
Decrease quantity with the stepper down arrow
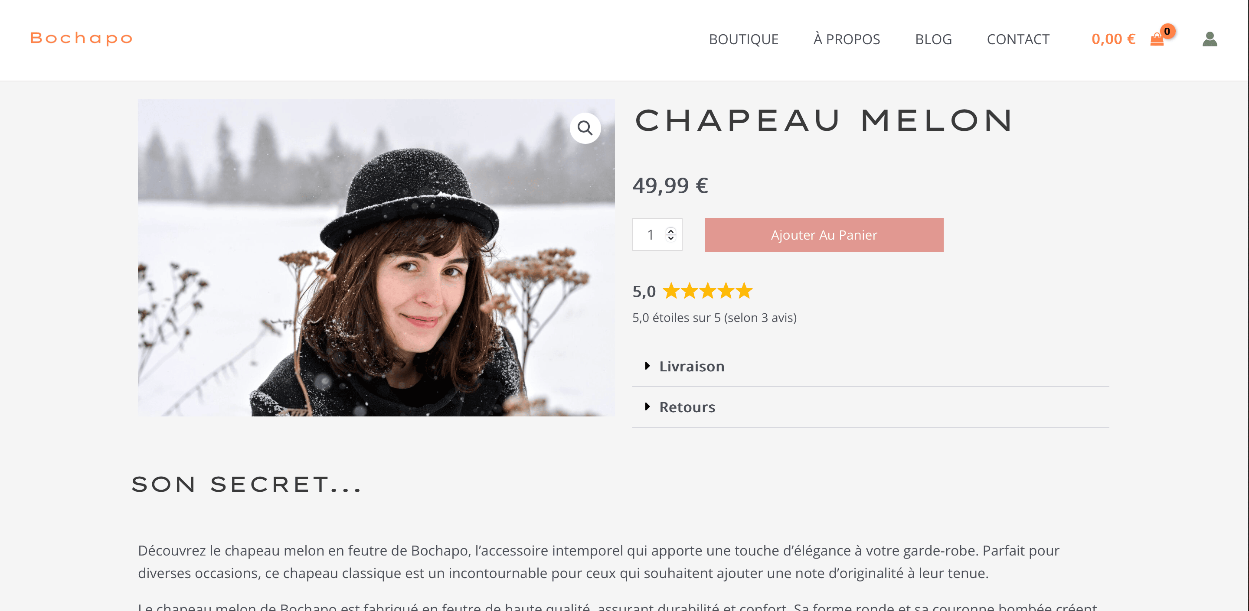pos(670,238)
